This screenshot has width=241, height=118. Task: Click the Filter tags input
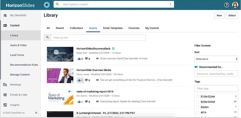216,88
